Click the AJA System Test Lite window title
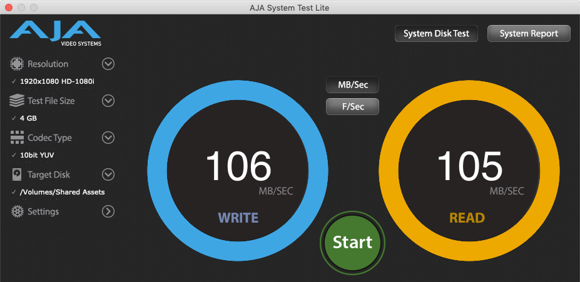 289,8
